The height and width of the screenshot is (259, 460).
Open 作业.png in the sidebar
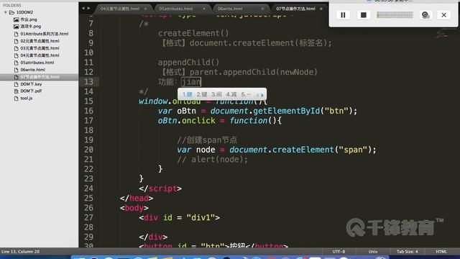click(x=29, y=19)
